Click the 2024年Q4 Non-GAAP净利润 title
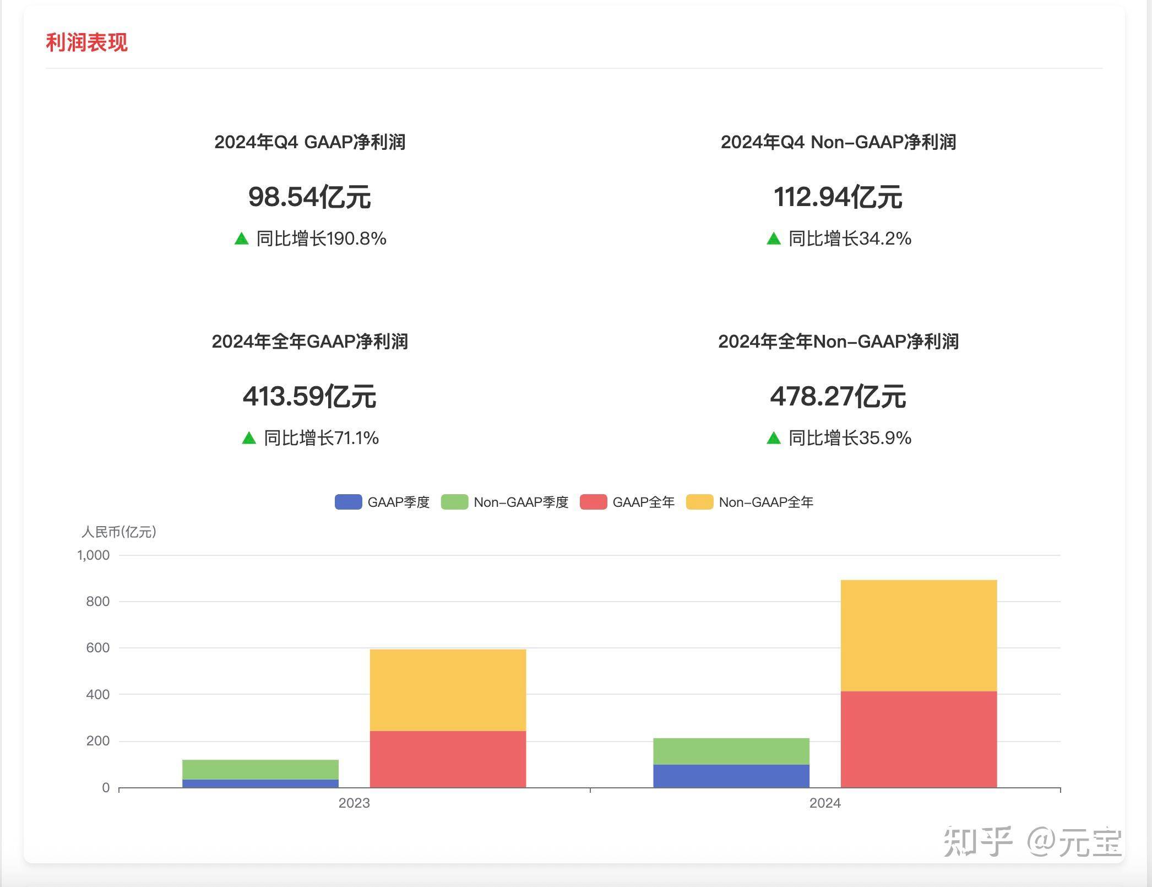Image resolution: width=1152 pixels, height=887 pixels. coord(838,142)
